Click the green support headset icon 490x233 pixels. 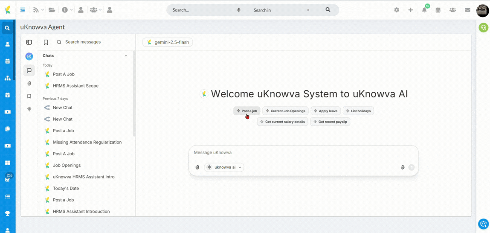(x=484, y=27)
